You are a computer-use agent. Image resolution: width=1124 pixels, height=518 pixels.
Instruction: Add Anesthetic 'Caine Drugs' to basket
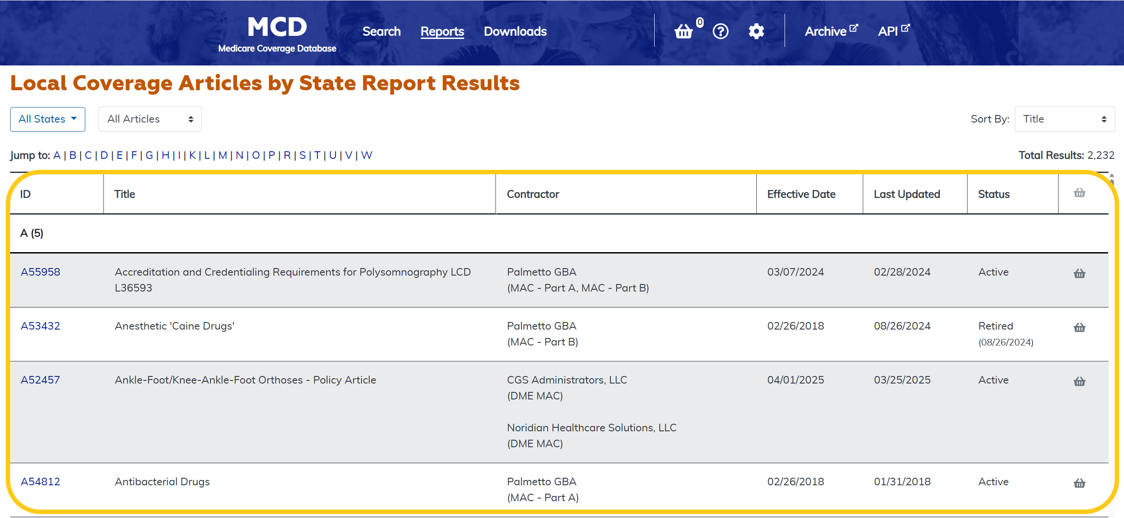tap(1079, 327)
